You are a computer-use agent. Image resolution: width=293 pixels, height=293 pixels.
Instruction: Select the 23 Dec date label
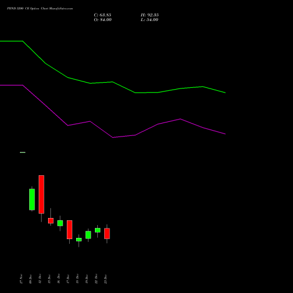pyautogui.click(x=105, y=279)
